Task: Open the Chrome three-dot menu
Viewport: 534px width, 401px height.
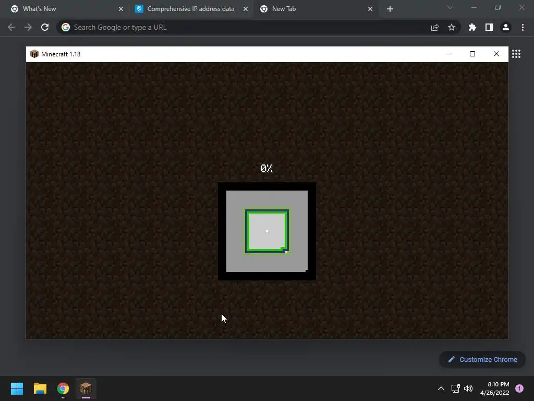Action: point(523,27)
